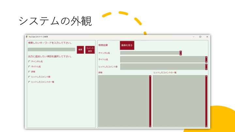Click the チャンネル名 result text field
Screen dimensions: 235x132
(x=150, y=53)
